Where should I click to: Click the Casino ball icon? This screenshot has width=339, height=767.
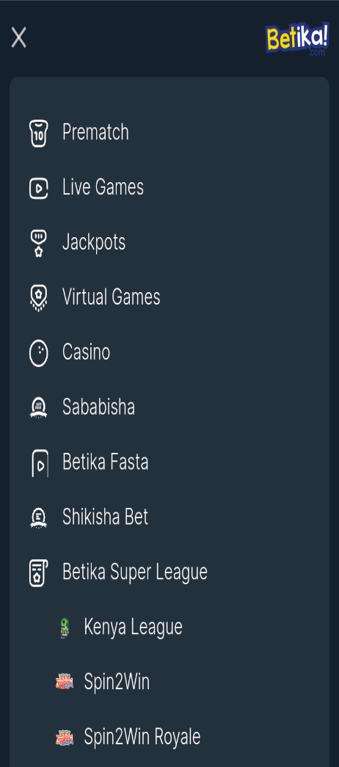(39, 353)
